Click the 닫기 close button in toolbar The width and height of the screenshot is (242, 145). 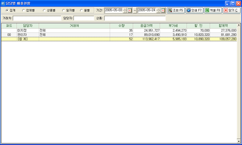[232, 10]
